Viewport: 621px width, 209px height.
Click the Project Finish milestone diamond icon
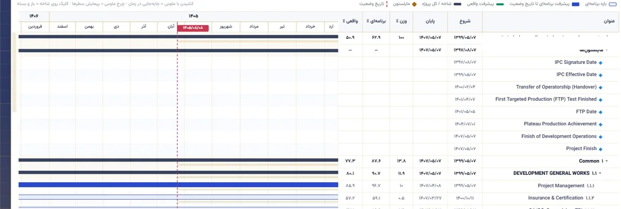(x=601, y=149)
